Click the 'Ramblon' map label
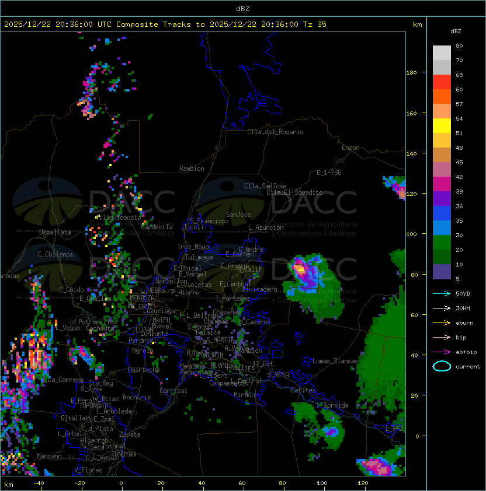 [x=192, y=169]
